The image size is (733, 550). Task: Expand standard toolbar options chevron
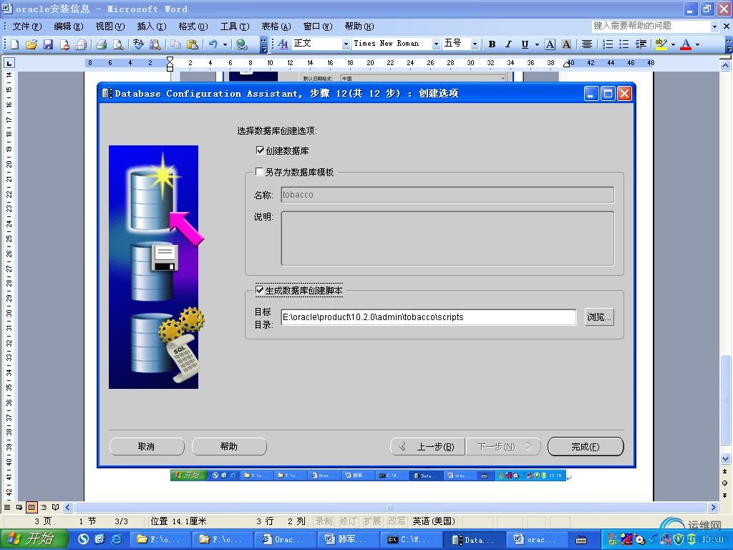click(x=263, y=45)
